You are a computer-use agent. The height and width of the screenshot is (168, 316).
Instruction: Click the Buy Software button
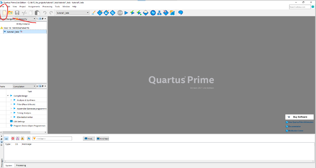[x=300, y=117]
